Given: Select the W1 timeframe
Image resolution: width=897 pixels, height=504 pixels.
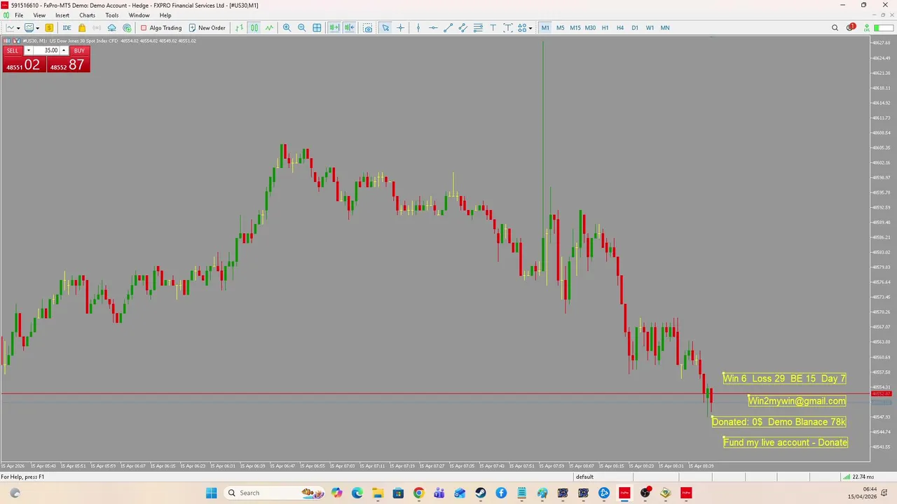Looking at the screenshot, I should pos(650,28).
